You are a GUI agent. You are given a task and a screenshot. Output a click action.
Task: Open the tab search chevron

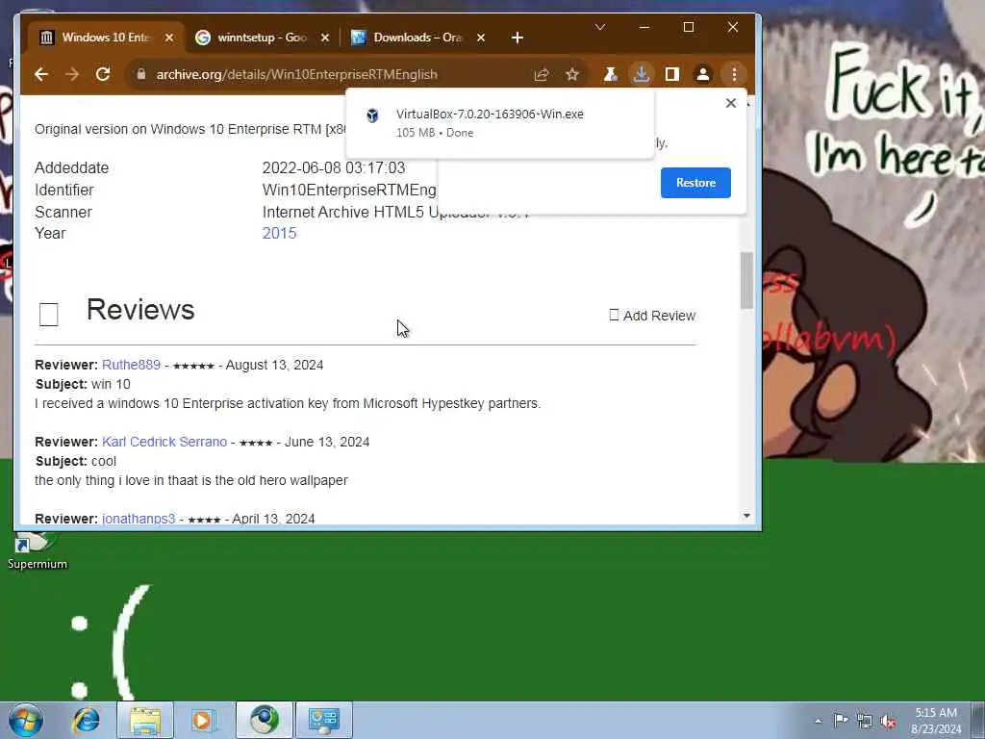(x=600, y=27)
